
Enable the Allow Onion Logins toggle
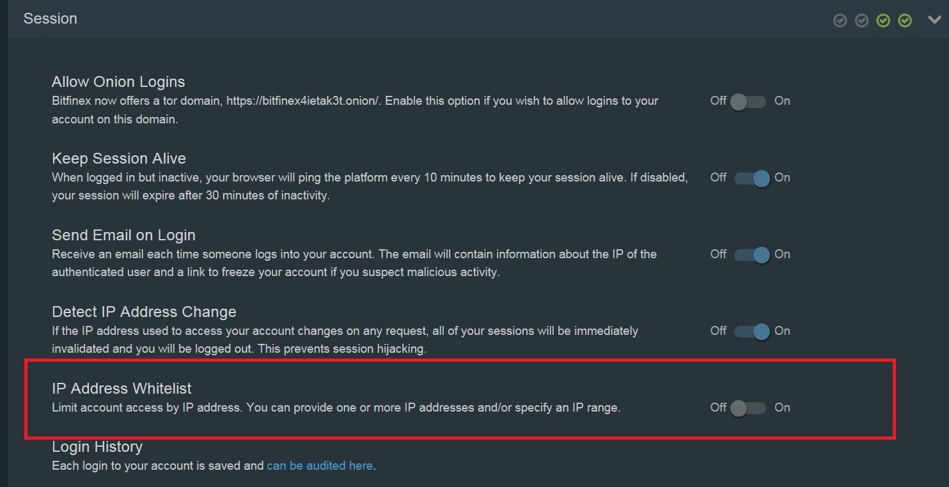(x=749, y=101)
